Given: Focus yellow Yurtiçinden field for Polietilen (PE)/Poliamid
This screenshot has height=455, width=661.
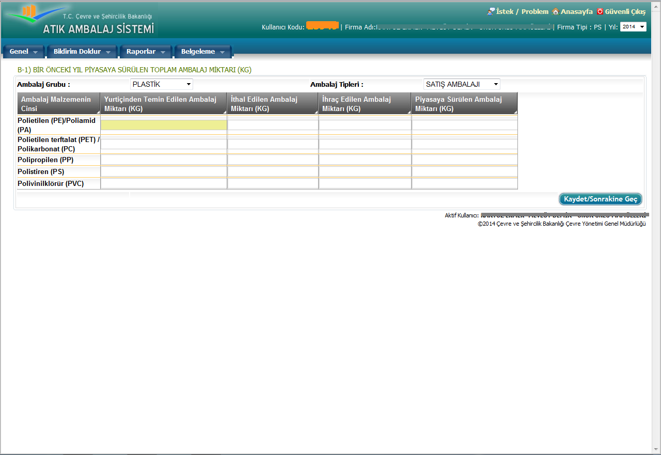Looking at the screenshot, I should pos(164,125).
